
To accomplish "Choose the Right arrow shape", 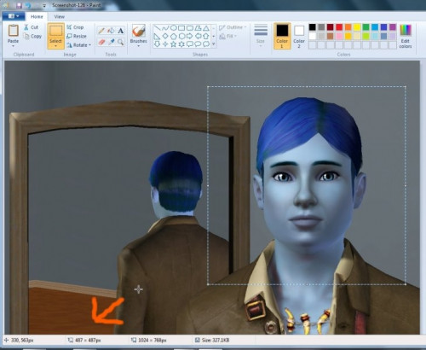I will tap(190, 36).
